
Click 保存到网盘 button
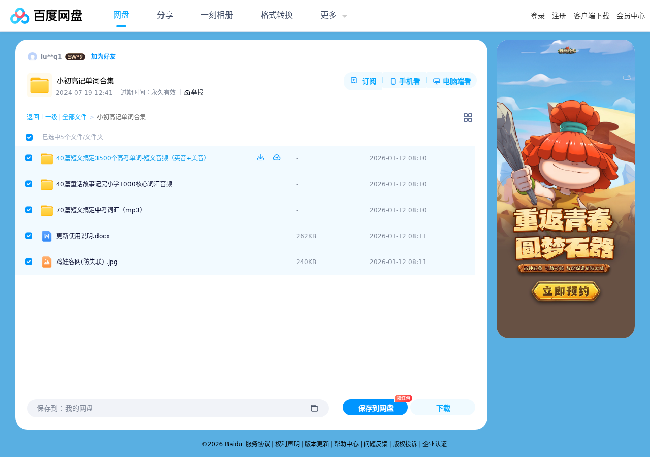pyautogui.click(x=375, y=408)
